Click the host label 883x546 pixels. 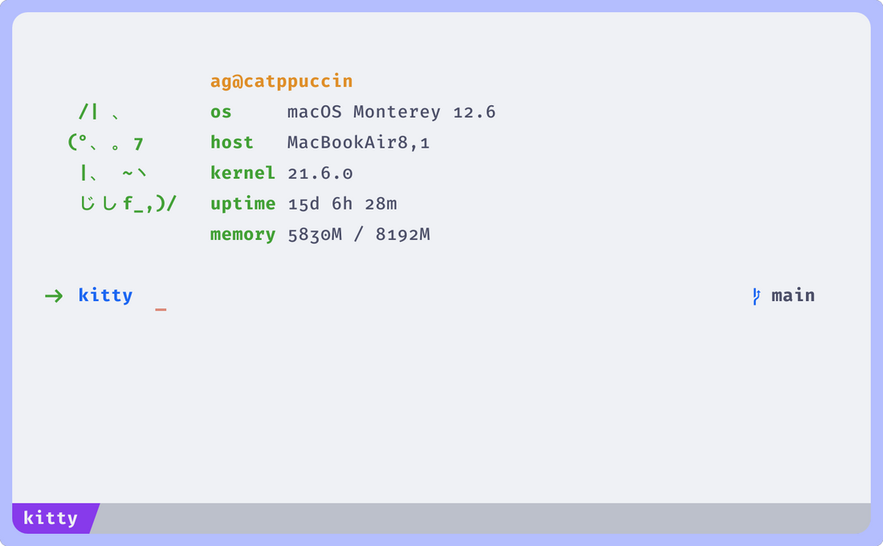[x=231, y=142]
